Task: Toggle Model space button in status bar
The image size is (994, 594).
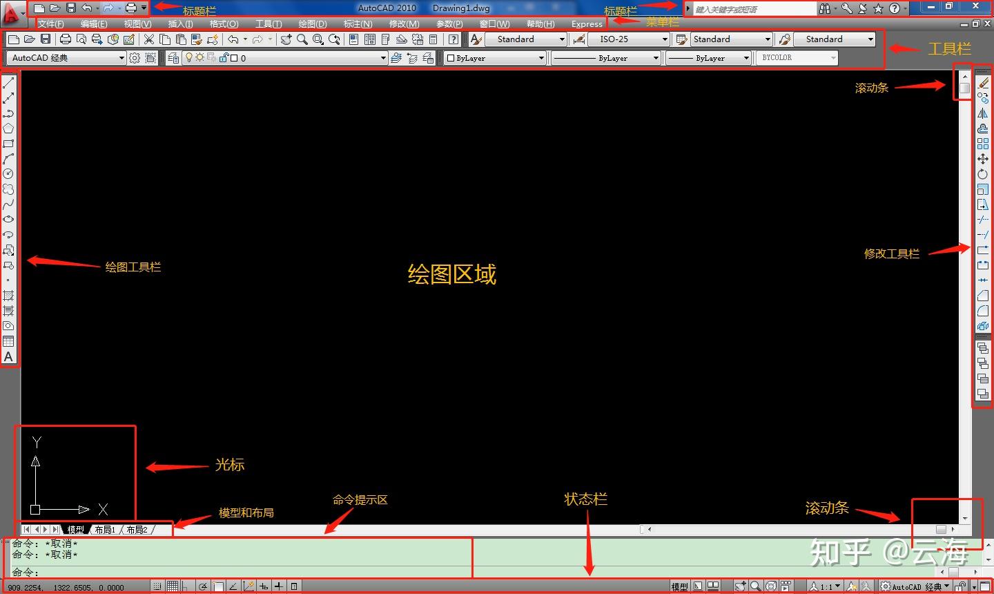Action: point(680,586)
